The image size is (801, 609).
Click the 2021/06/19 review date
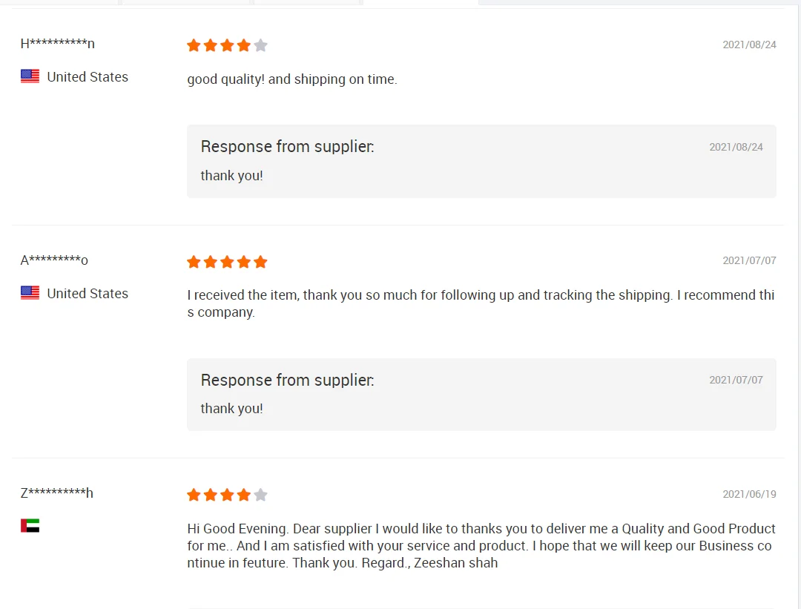pyautogui.click(x=749, y=494)
